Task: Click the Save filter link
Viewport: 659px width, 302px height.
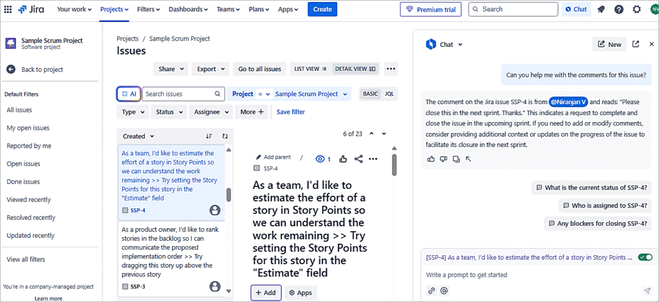Action: [291, 112]
